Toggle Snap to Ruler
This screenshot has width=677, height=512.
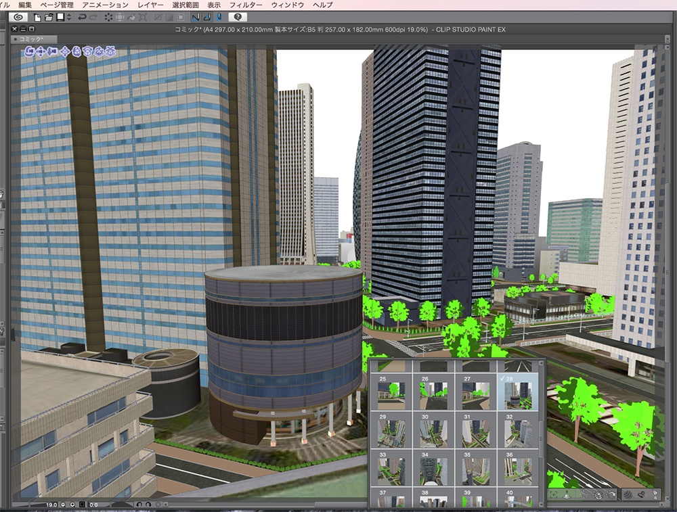click(196, 18)
